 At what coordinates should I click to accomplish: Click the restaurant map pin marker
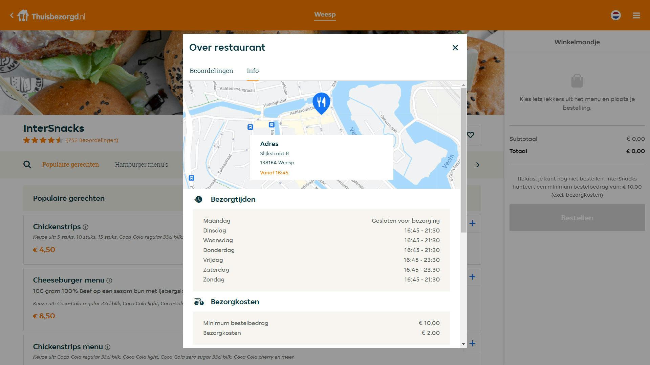[321, 103]
